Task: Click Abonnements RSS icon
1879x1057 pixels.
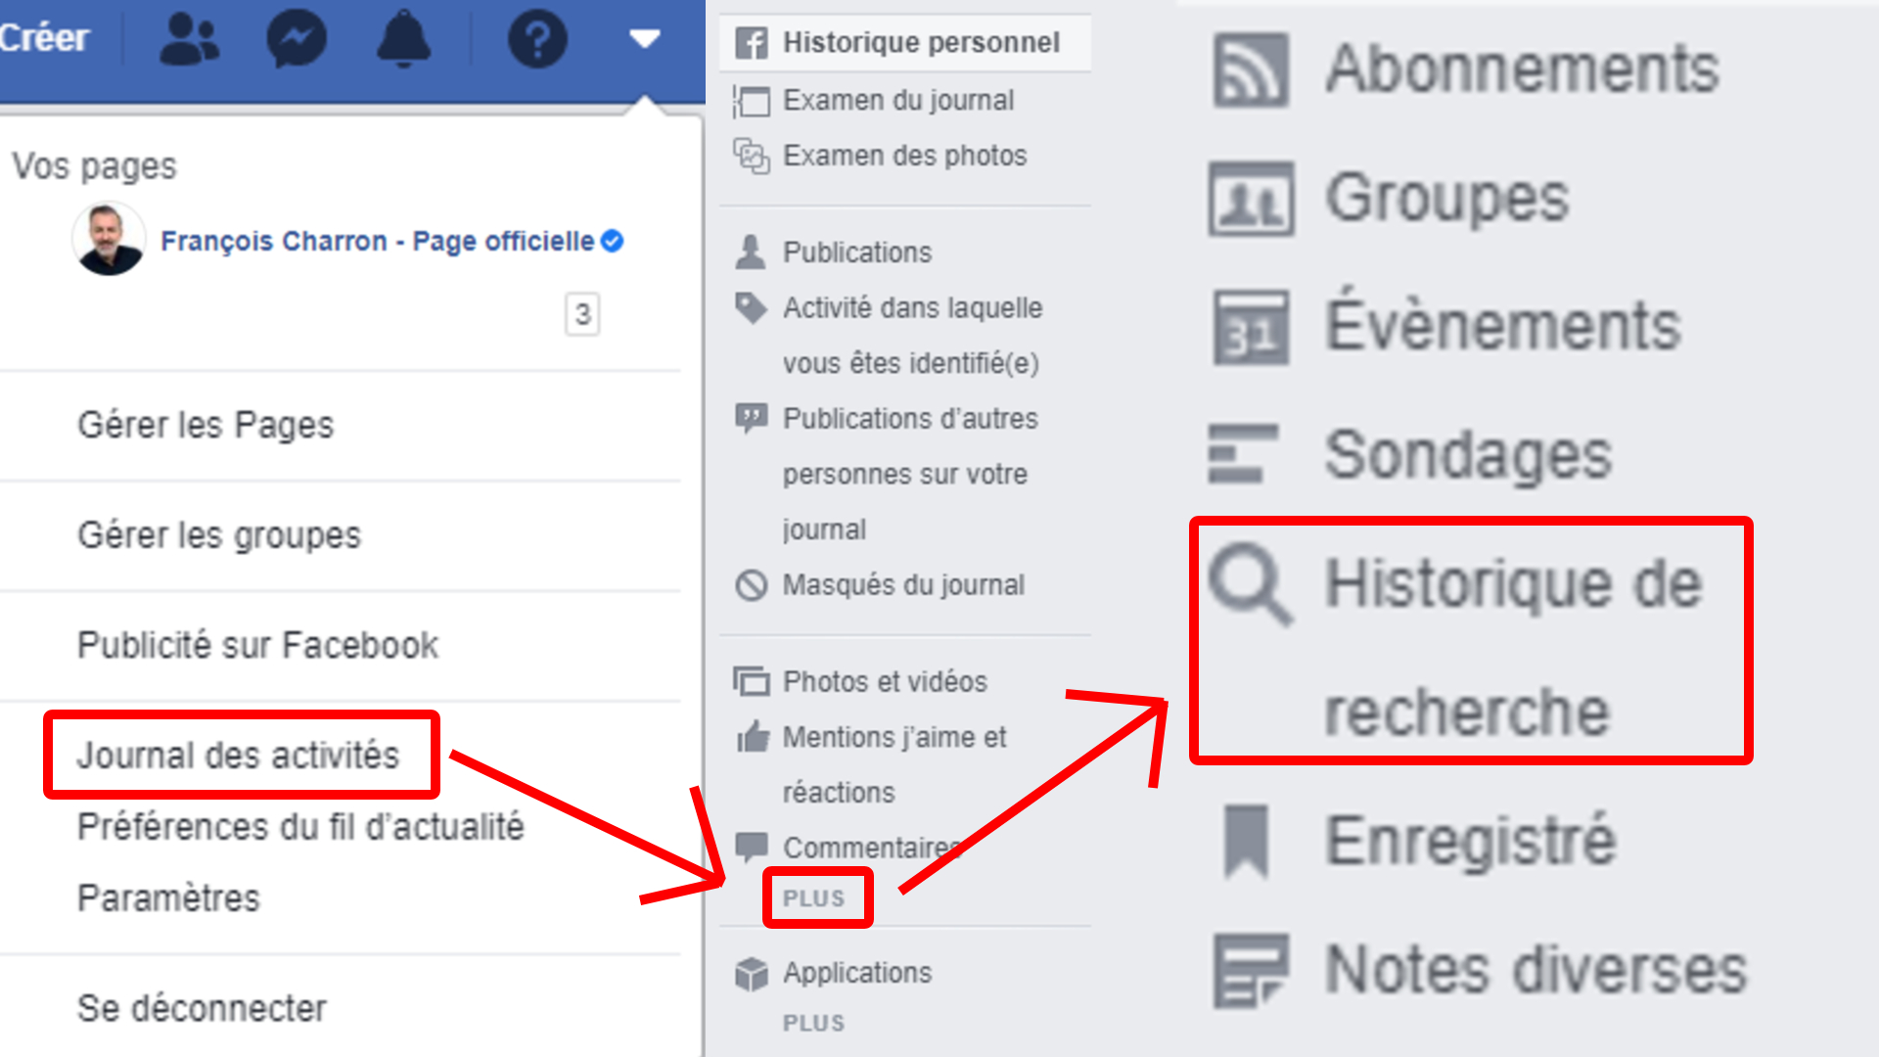Action: click(x=1251, y=69)
